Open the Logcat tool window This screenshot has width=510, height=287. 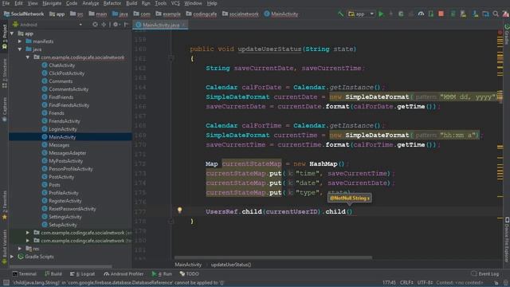pyautogui.click(x=82, y=274)
